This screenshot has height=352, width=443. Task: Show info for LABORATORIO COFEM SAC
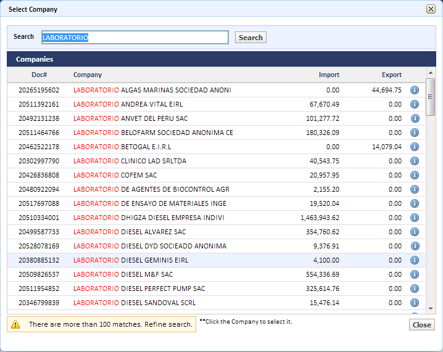[415, 175]
